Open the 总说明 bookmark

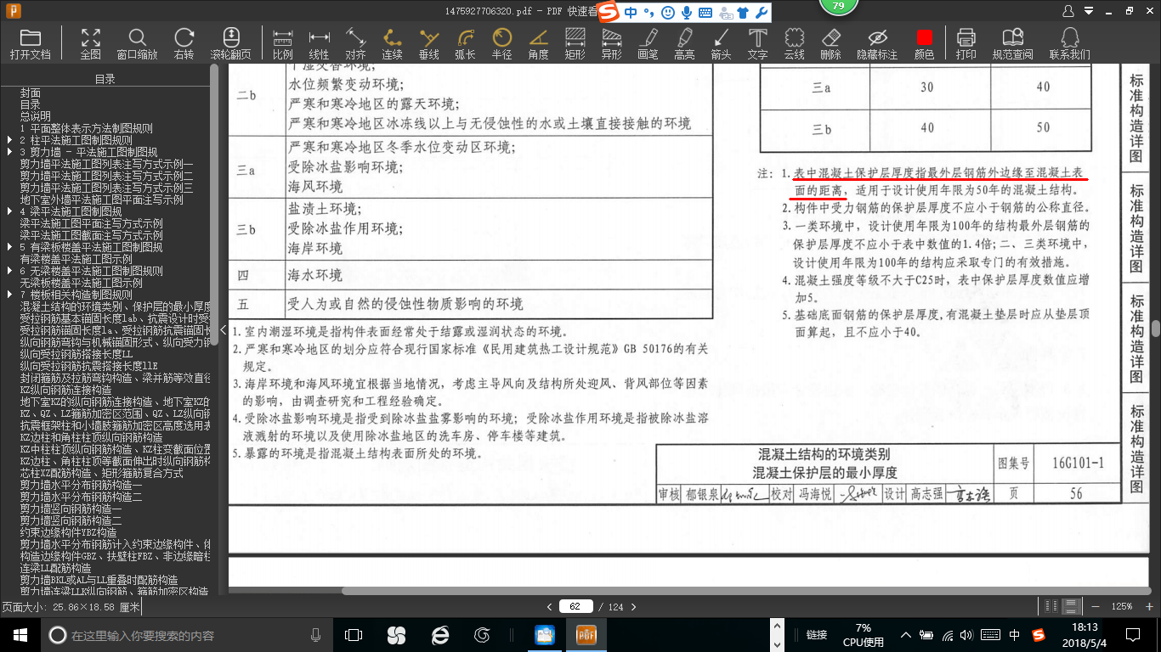[36, 116]
